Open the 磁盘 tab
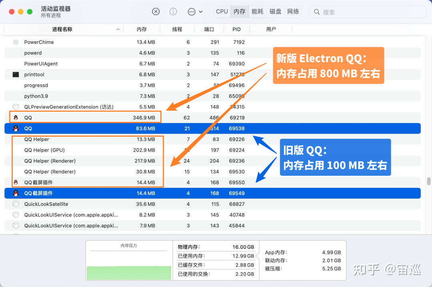The height and width of the screenshot is (287, 432). click(275, 12)
